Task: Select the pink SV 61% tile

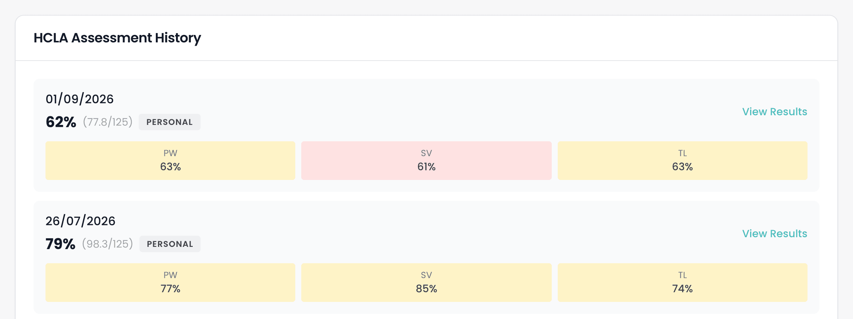Action: 426,161
